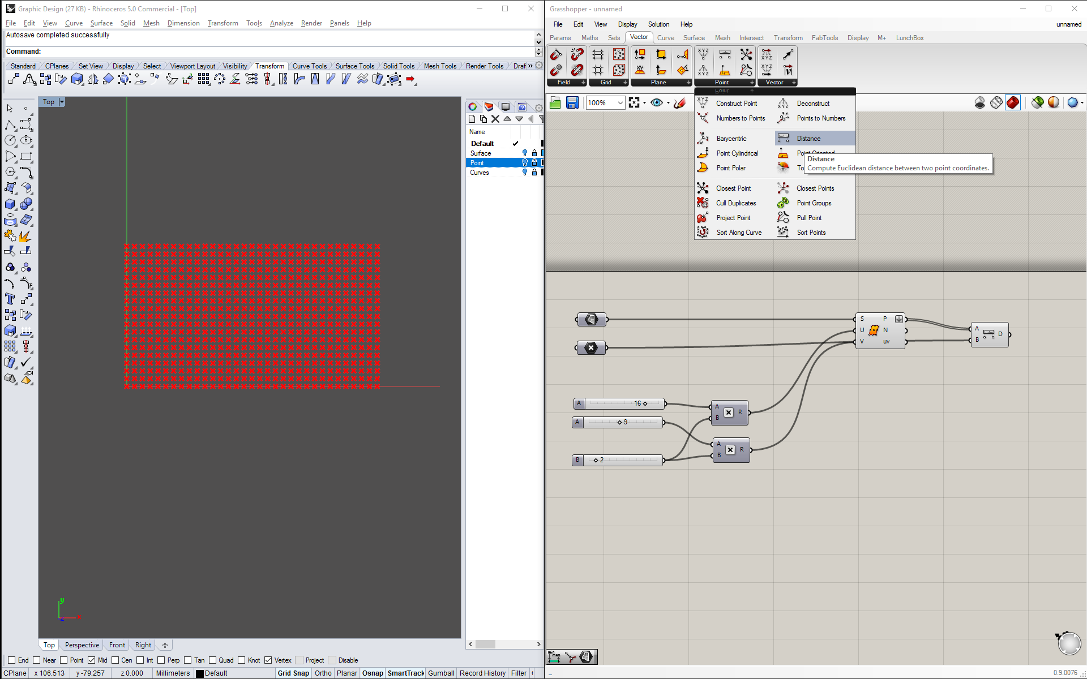This screenshot has height=679, width=1087.
Task: Enable the Perp osnap checkbox
Action: pos(161,660)
